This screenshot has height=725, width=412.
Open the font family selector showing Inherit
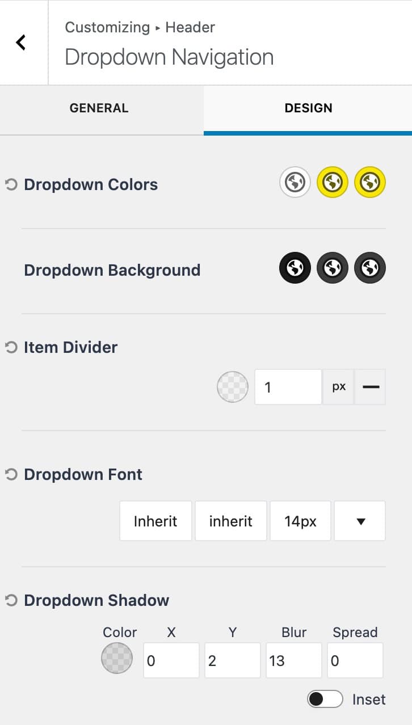155,521
